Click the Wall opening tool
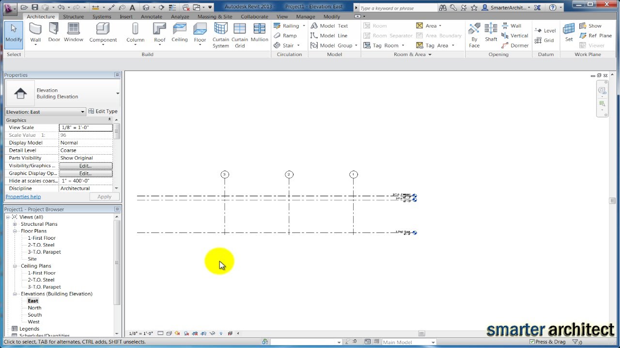Image resolution: width=620 pixels, height=348 pixels. (x=511, y=26)
